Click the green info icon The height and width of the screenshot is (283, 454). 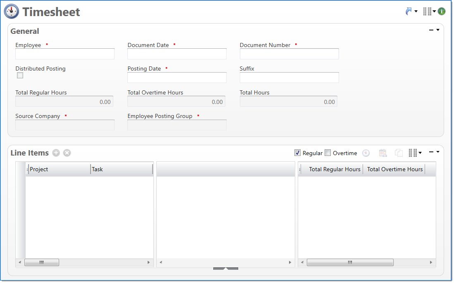tap(442, 12)
